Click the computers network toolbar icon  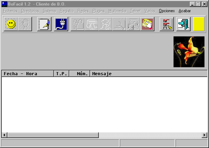pos(134,24)
